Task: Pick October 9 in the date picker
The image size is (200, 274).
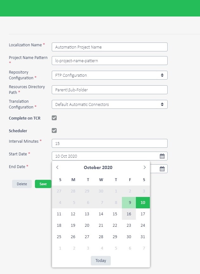Action: (x=129, y=203)
